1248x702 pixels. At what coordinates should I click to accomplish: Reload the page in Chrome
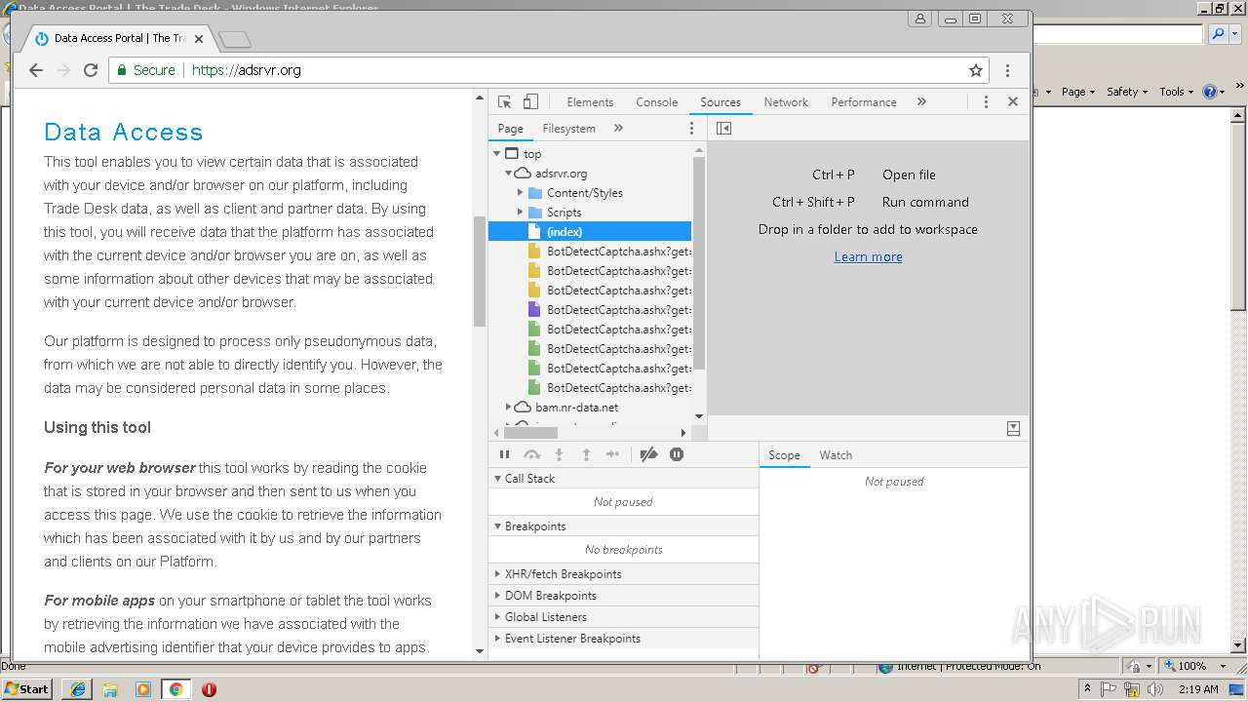pos(91,70)
